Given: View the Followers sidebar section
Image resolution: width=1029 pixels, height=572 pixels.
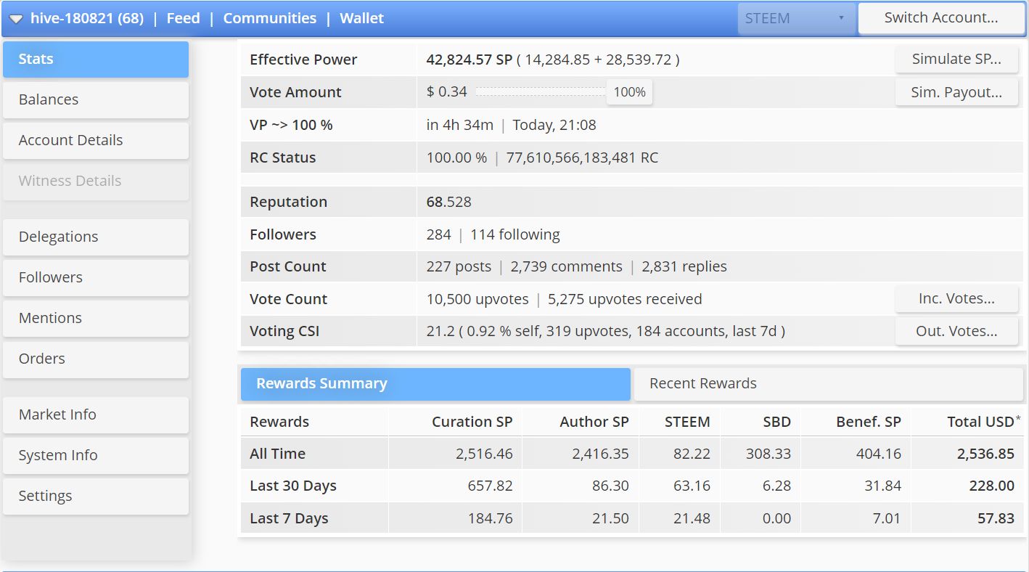Looking at the screenshot, I should pos(96,278).
